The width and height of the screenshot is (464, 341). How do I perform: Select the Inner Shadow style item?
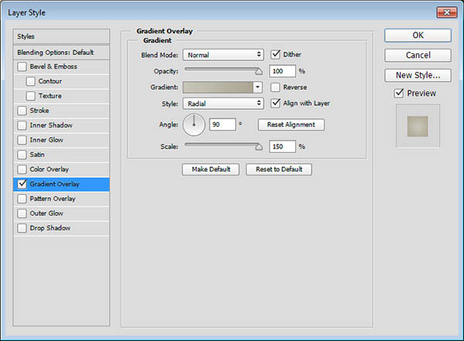click(61, 125)
